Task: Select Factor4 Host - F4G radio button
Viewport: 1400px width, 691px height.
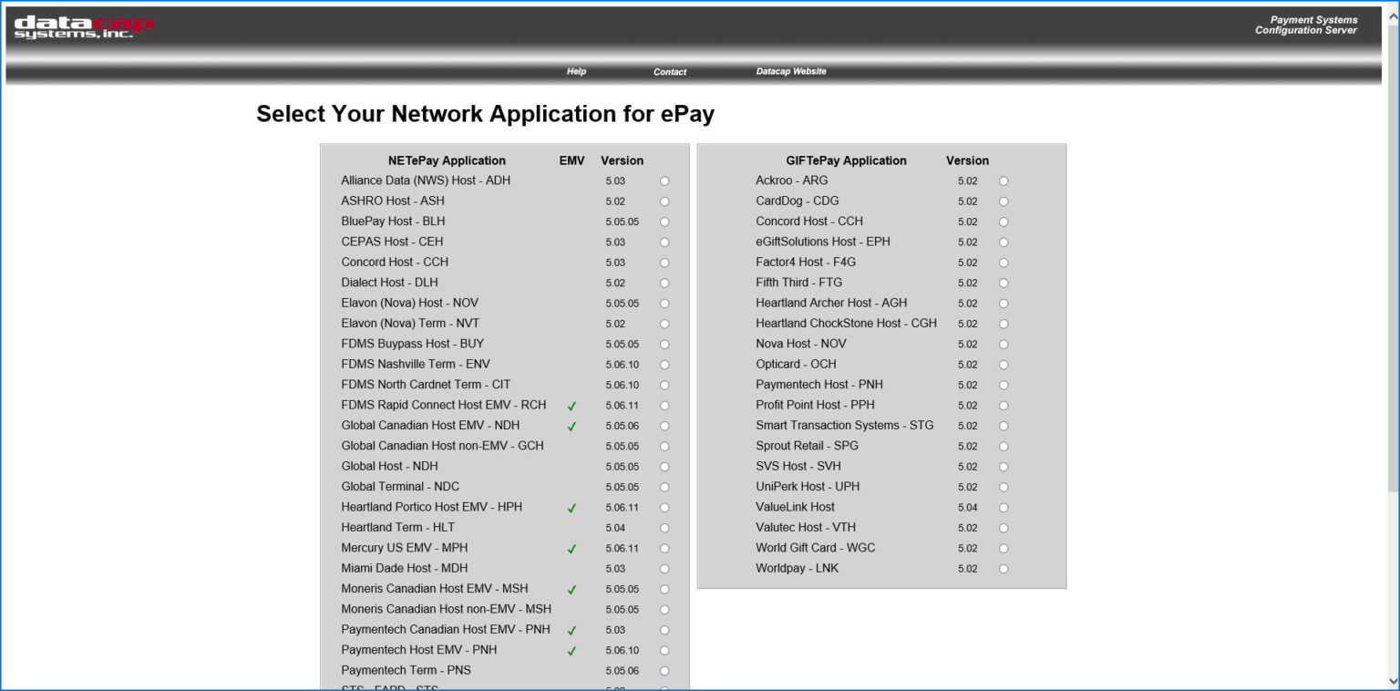Action: coord(1004,263)
